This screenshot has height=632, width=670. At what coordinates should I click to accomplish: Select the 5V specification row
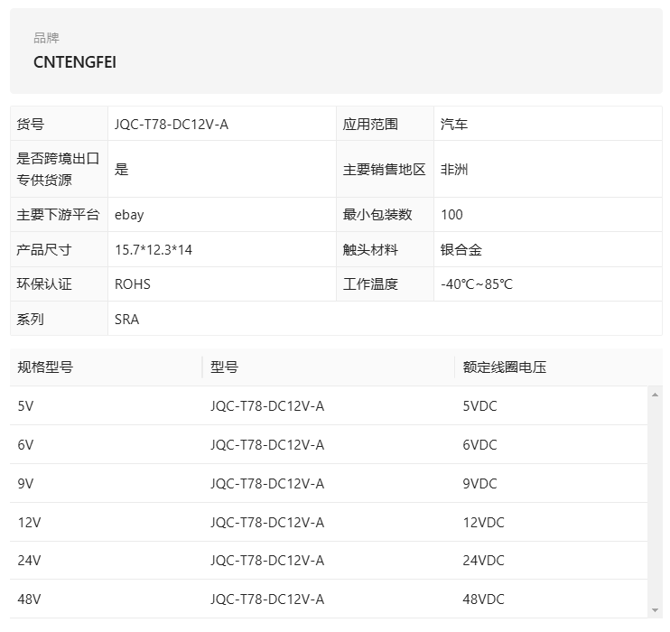coord(329,406)
